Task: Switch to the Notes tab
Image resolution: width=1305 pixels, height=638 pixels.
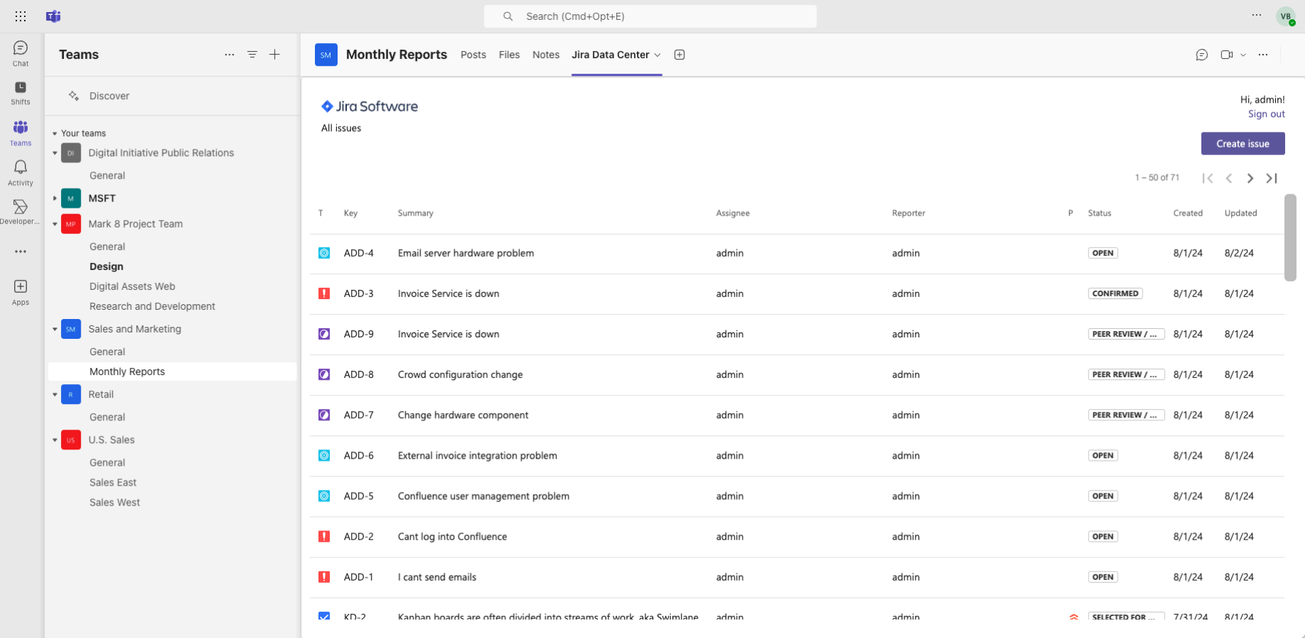Action: tap(546, 55)
